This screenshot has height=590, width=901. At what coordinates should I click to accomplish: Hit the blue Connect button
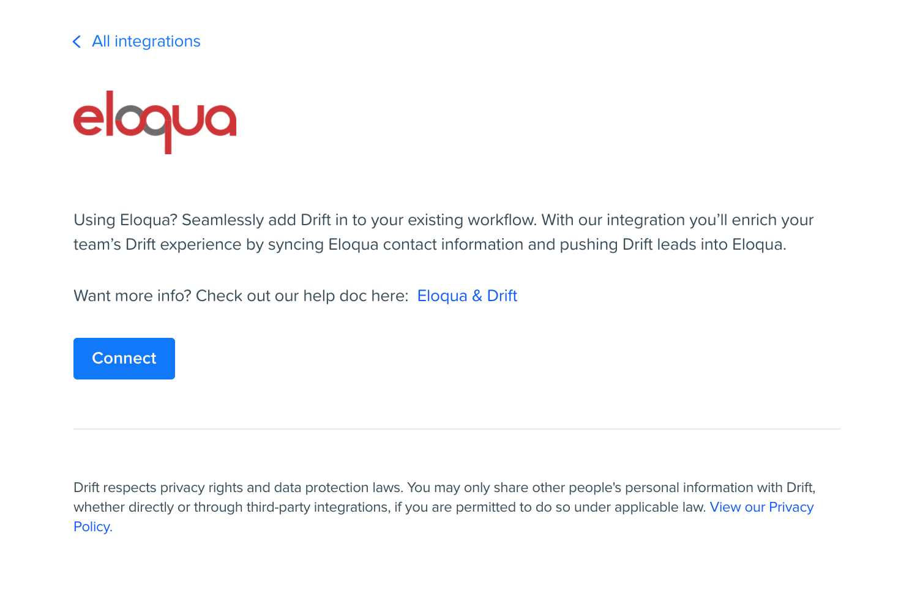(124, 359)
